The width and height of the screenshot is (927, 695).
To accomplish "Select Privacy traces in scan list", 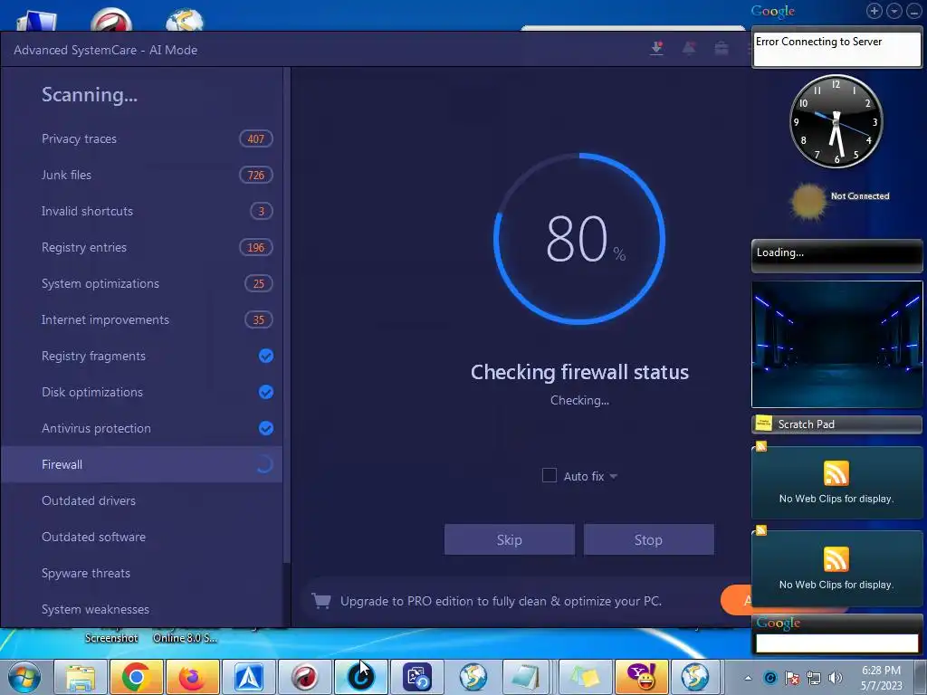I will point(142,138).
